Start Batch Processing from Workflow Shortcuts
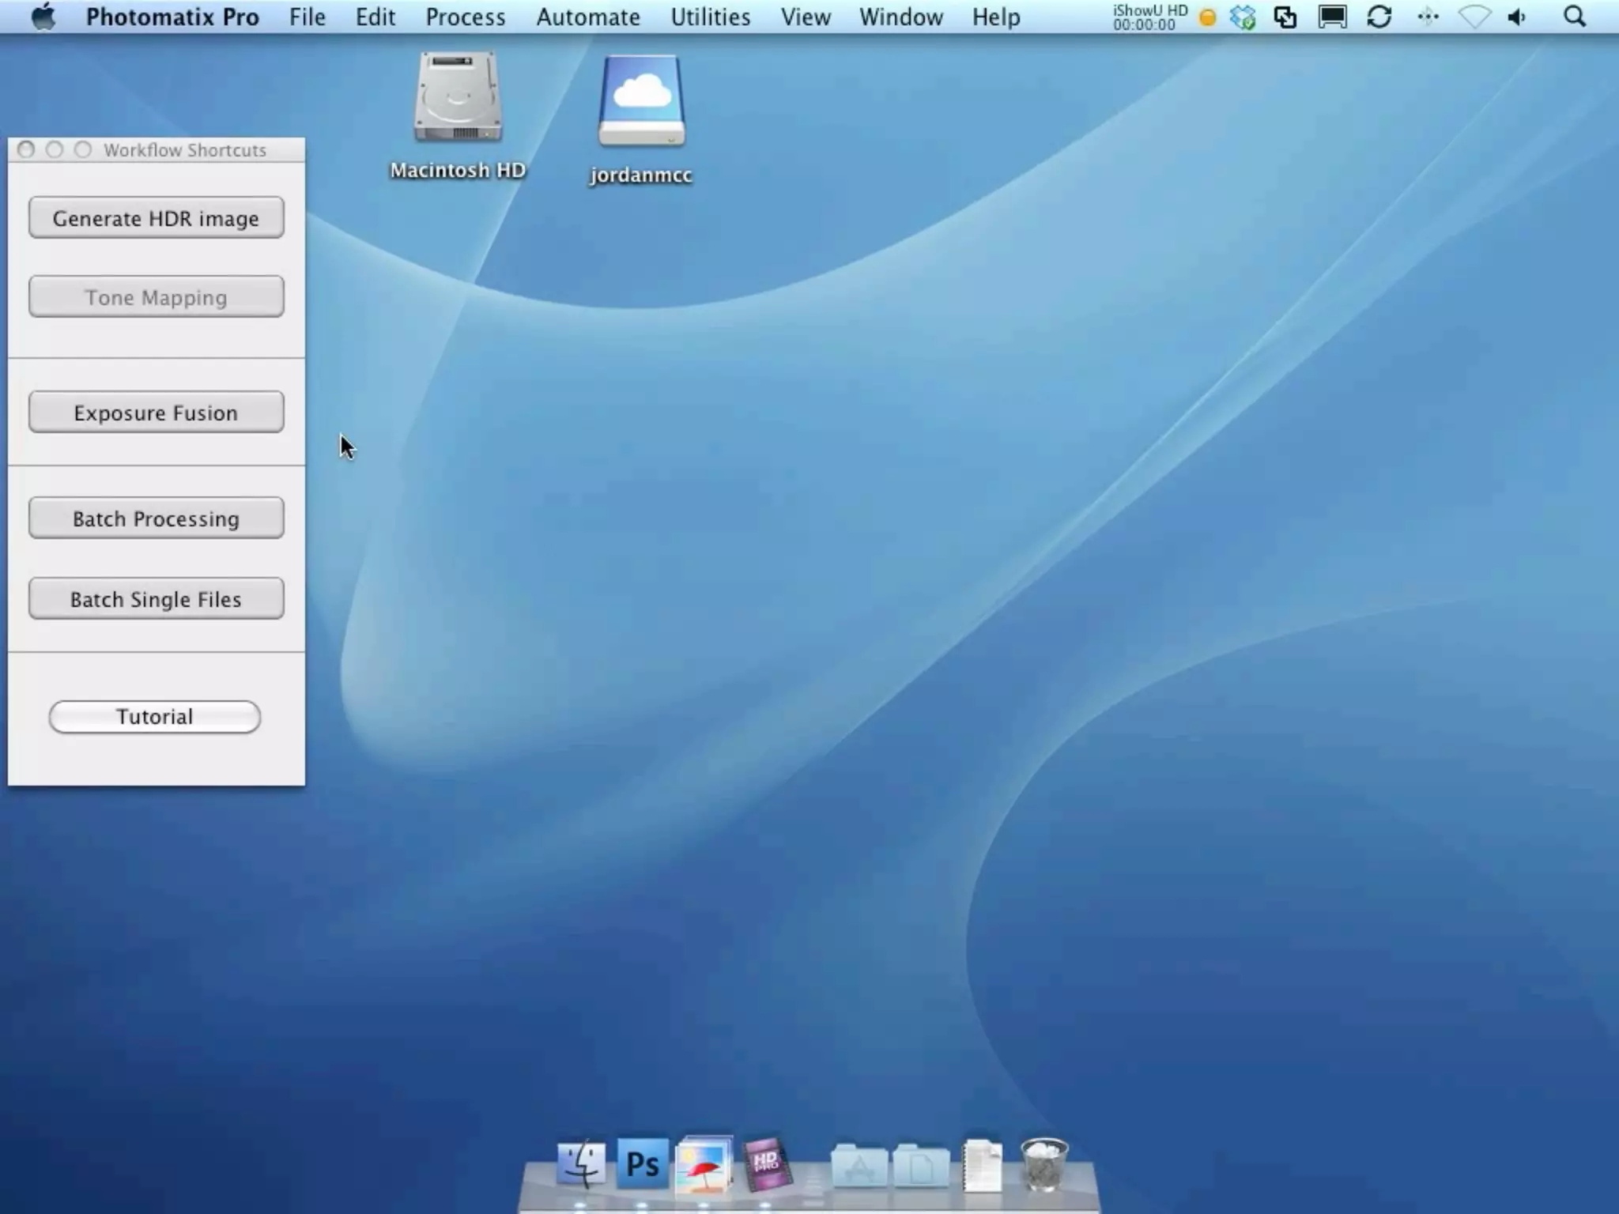Viewport: 1619px width, 1214px height. [x=156, y=518]
